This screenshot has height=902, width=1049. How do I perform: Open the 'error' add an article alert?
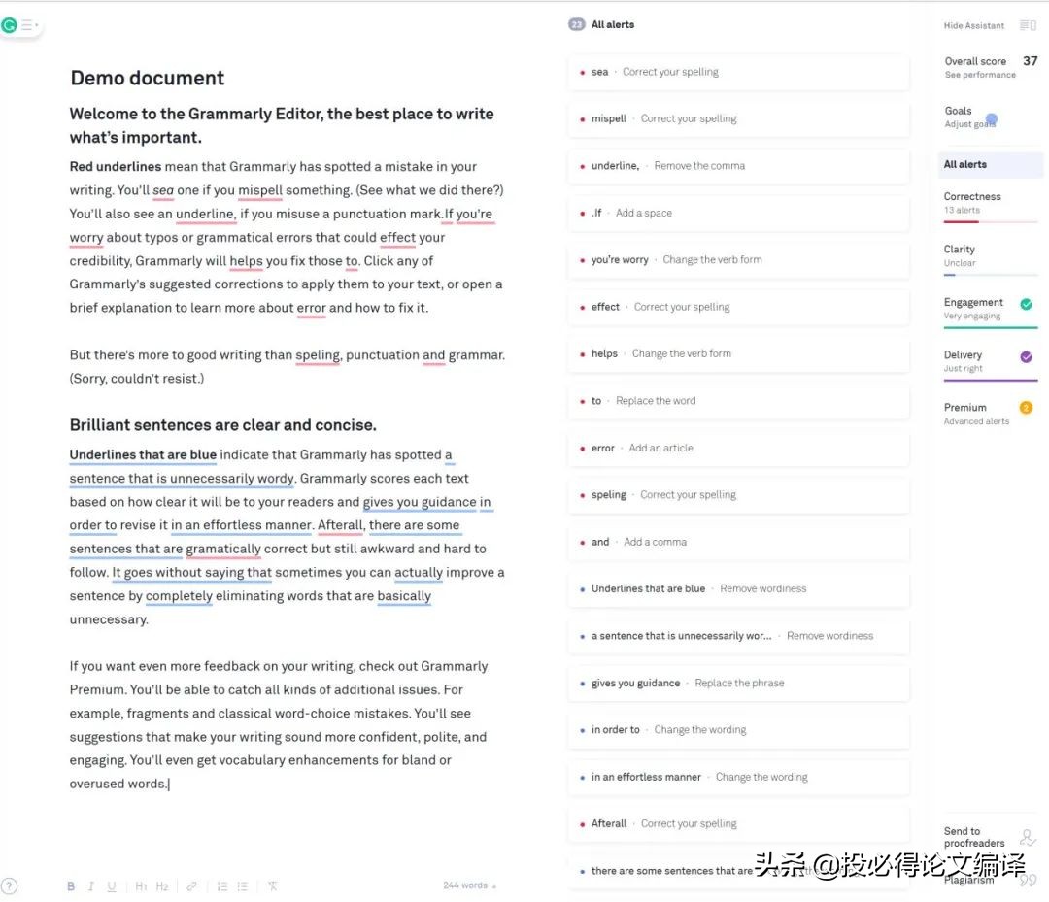tap(738, 448)
